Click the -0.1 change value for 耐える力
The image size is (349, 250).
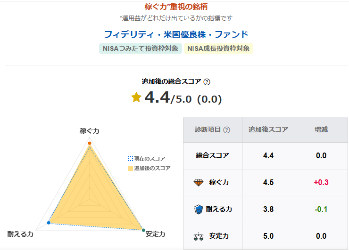tap(321, 210)
